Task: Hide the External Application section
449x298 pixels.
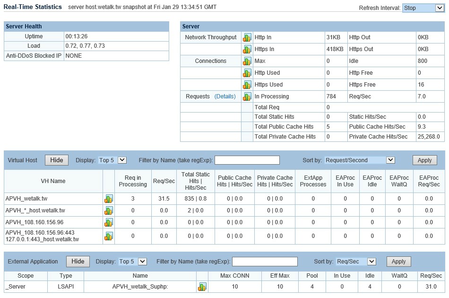Action: [78, 261]
